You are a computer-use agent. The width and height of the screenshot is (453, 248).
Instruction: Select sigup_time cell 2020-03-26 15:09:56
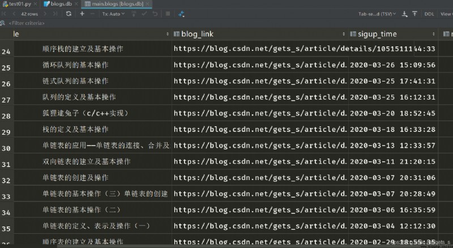(392, 65)
